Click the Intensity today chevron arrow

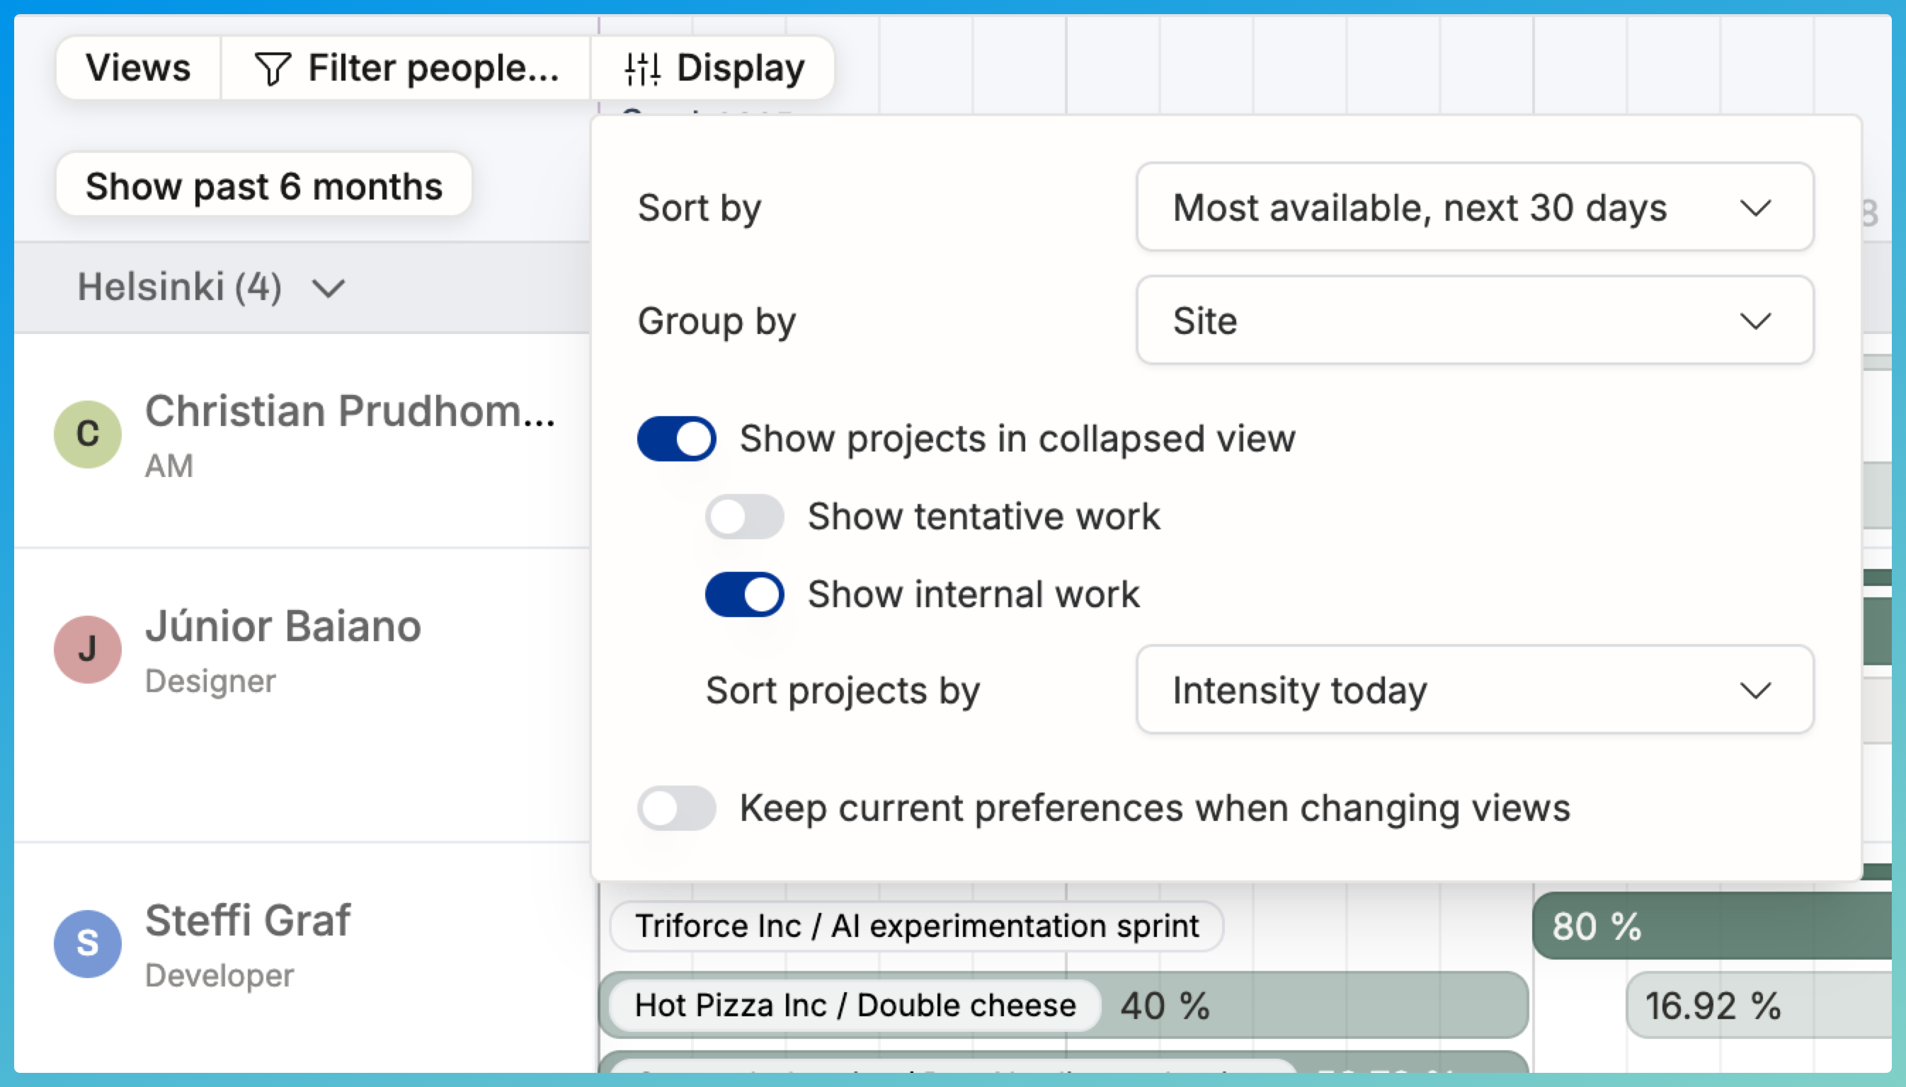(1754, 690)
